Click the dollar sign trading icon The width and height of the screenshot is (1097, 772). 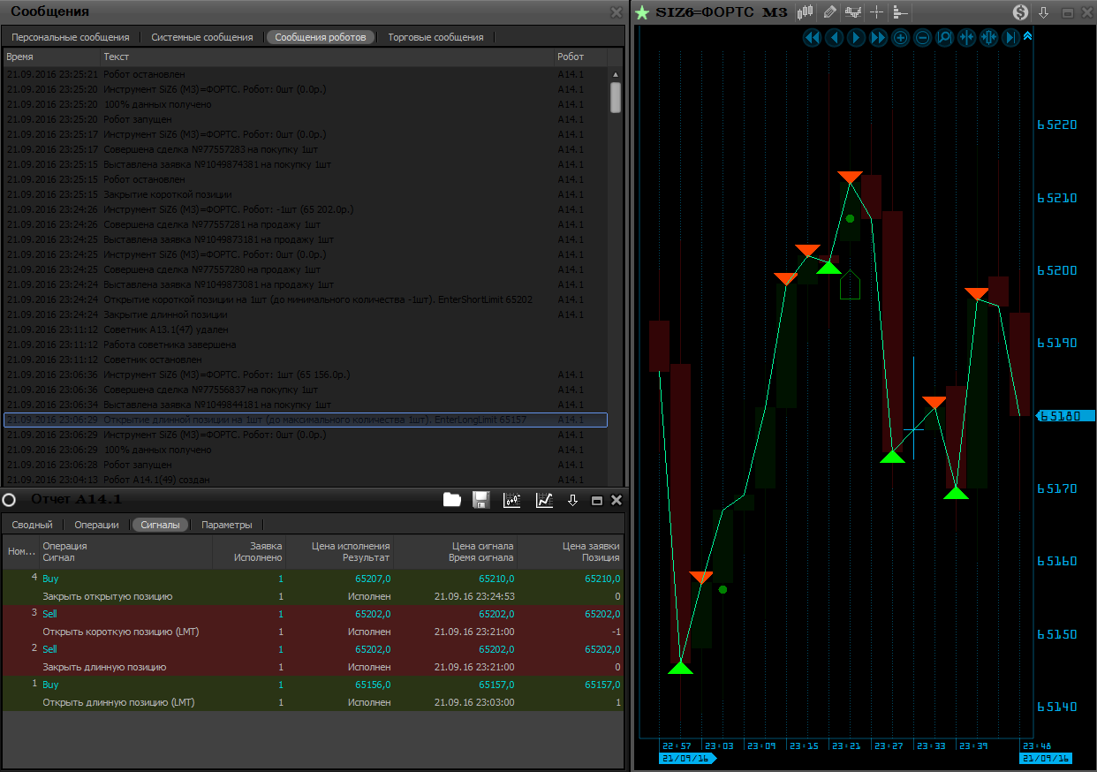tap(1020, 12)
